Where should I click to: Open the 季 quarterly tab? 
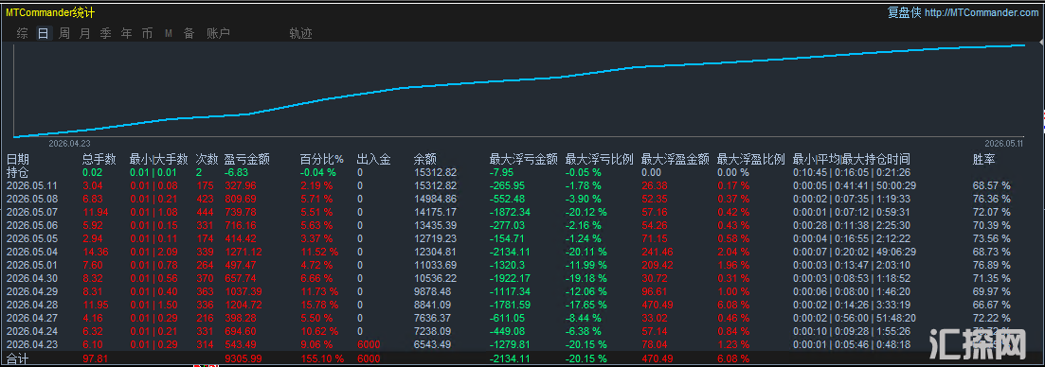(x=105, y=33)
